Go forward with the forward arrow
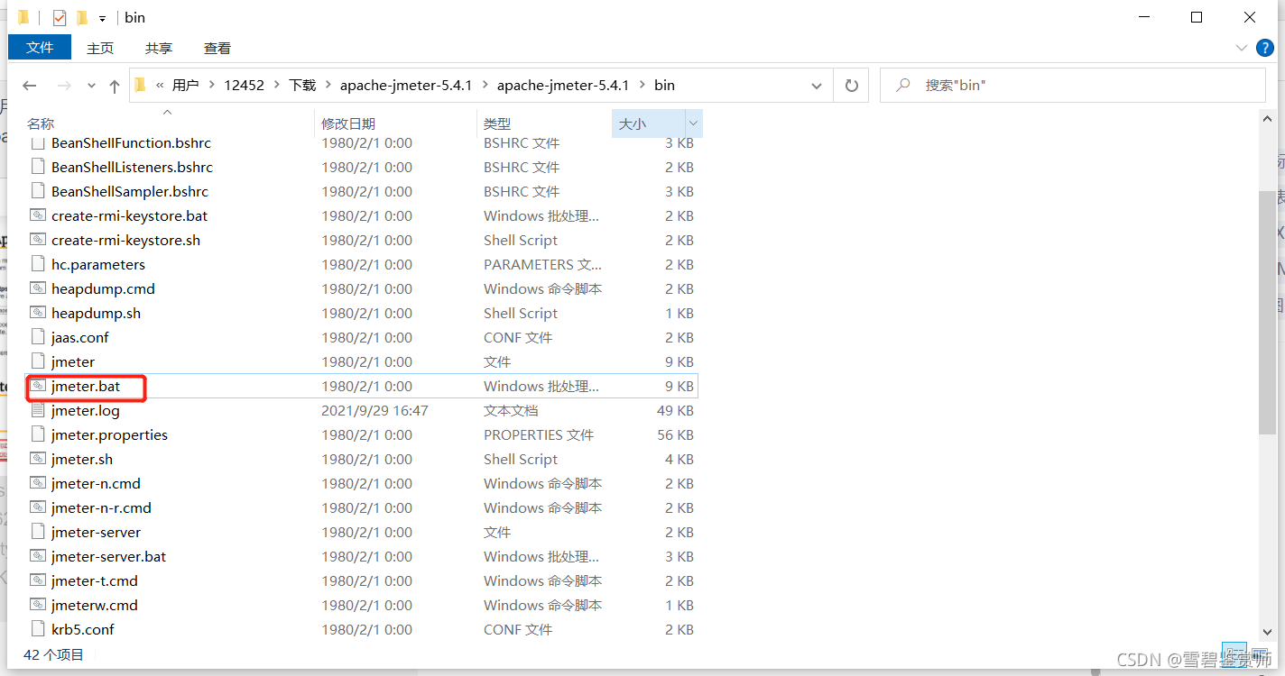1285x676 pixels. (64, 86)
